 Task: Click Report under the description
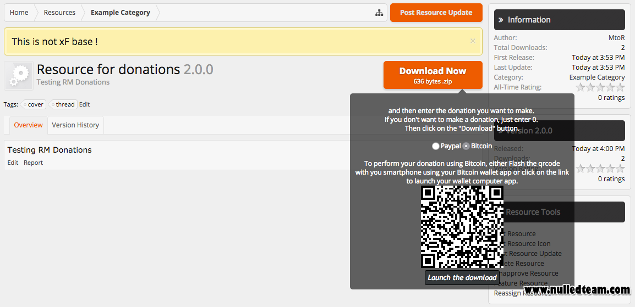click(x=33, y=163)
